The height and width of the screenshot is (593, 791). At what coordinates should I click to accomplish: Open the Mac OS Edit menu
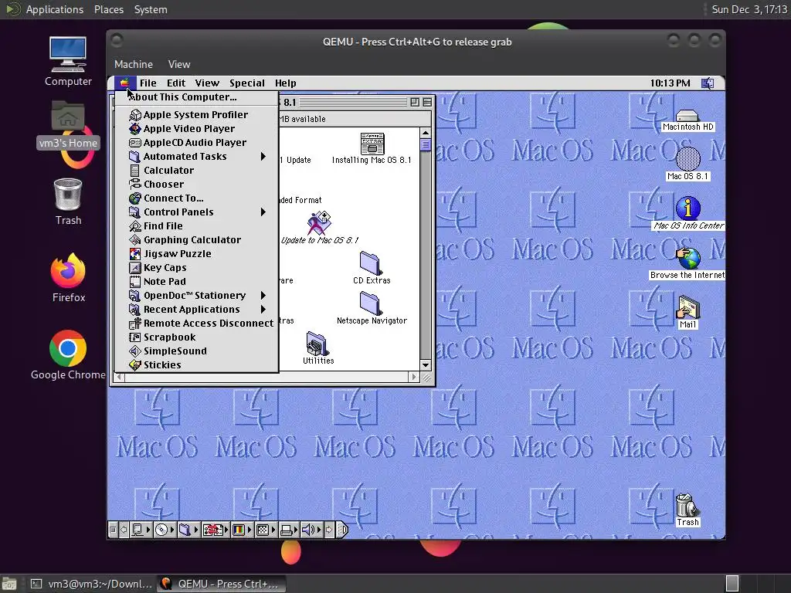point(176,83)
